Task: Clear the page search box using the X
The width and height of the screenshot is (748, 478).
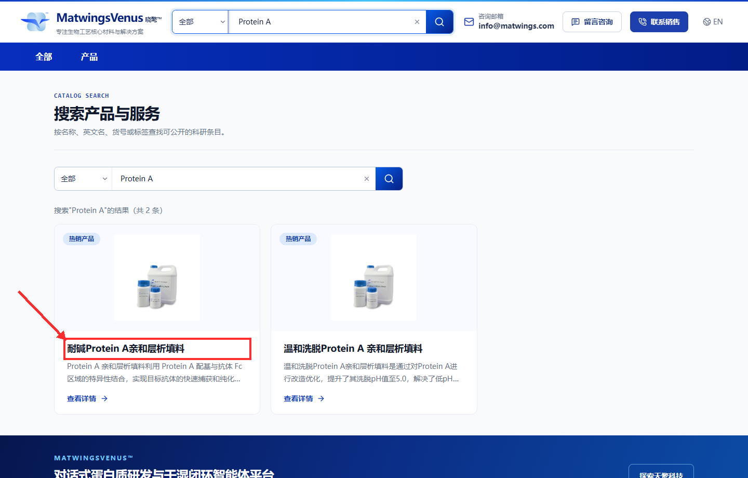Action: 367,179
